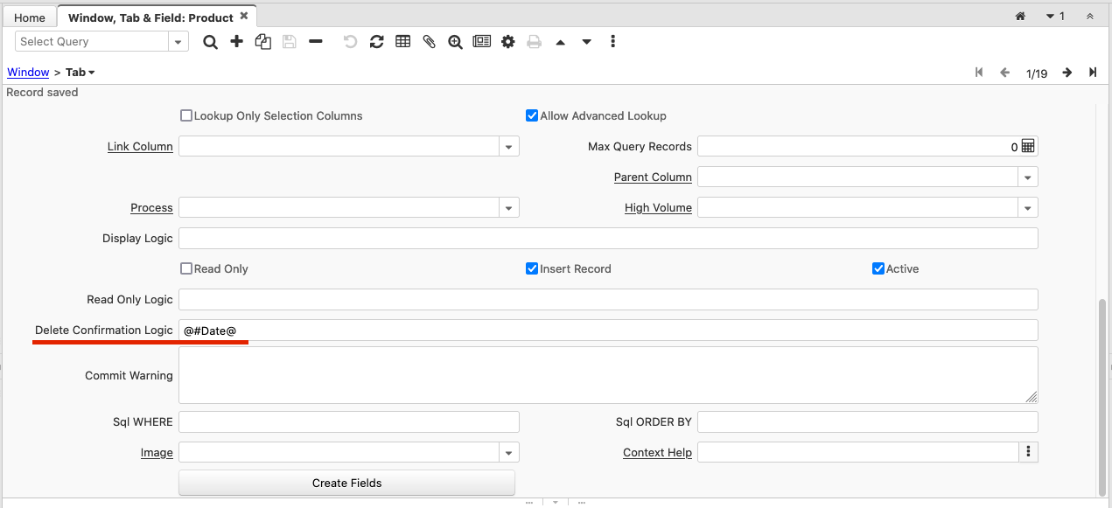Create a new record with plus icon

click(236, 42)
